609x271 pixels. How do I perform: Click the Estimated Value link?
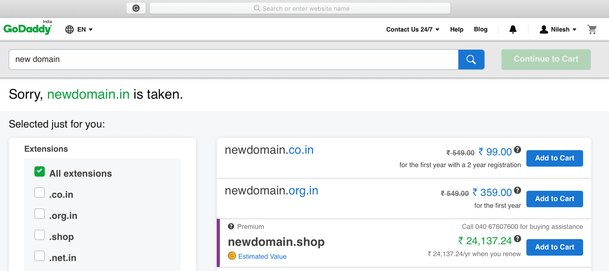click(x=262, y=256)
